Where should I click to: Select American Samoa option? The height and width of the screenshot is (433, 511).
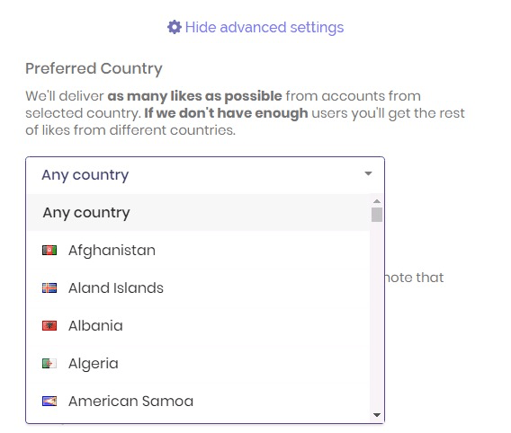pos(198,402)
